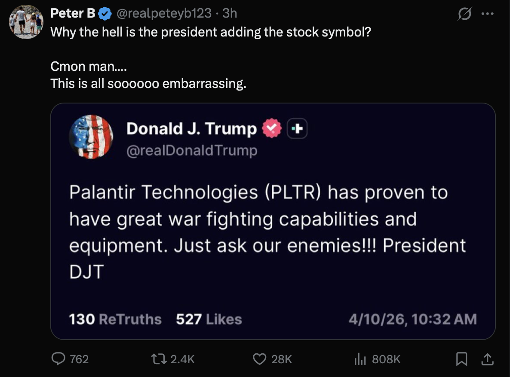Click the @realDonaldTrump handle

[x=192, y=150]
